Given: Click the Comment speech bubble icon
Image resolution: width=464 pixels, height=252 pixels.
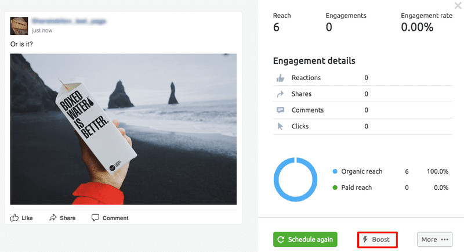Looking at the screenshot, I should pyautogui.click(x=95, y=218).
